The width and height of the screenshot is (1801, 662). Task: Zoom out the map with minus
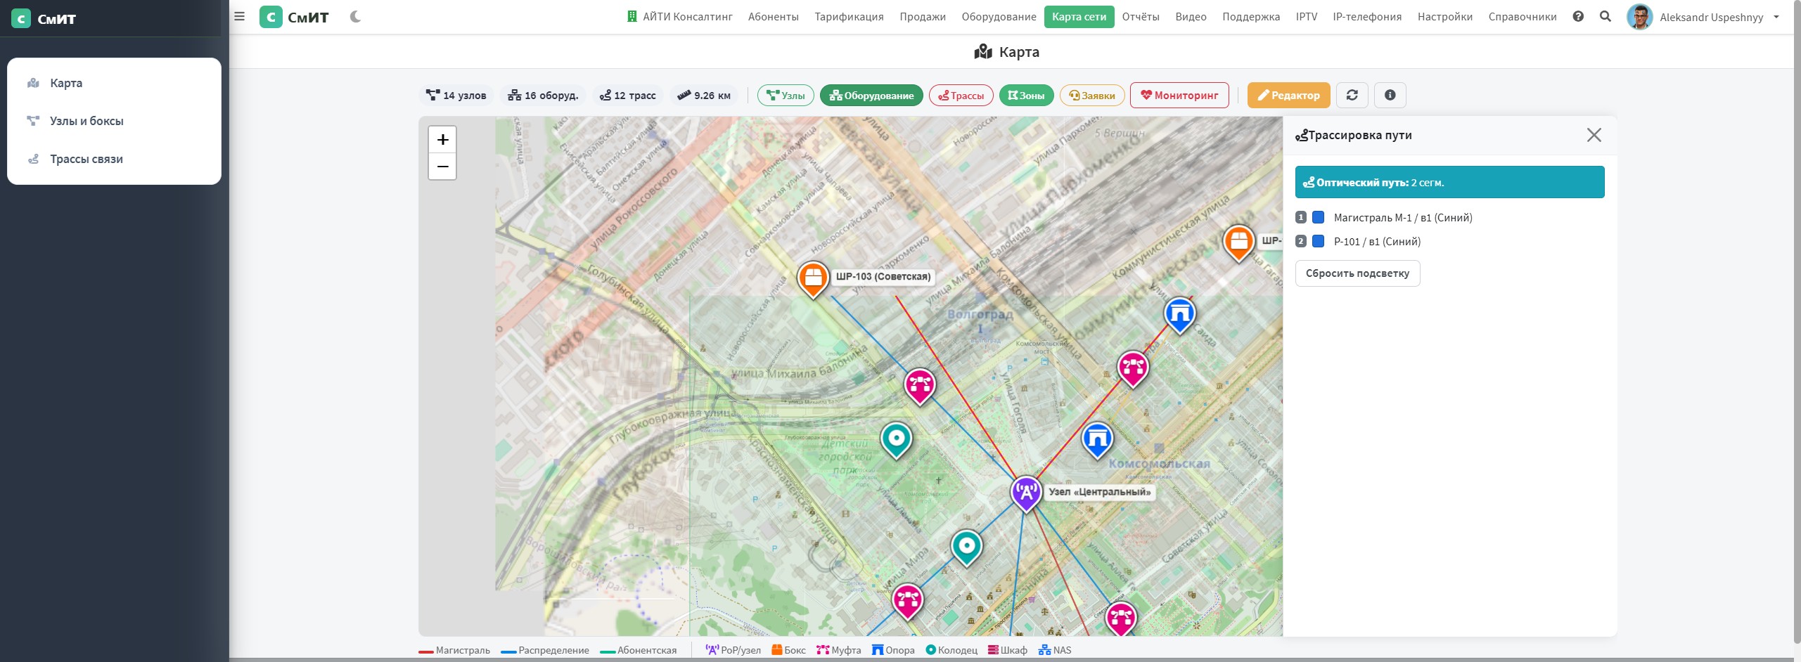tap(442, 167)
